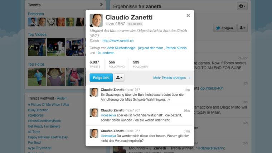Open the user actions dropdown next to Folgen
The image size is (272, 153).
[x=242, y=28]
